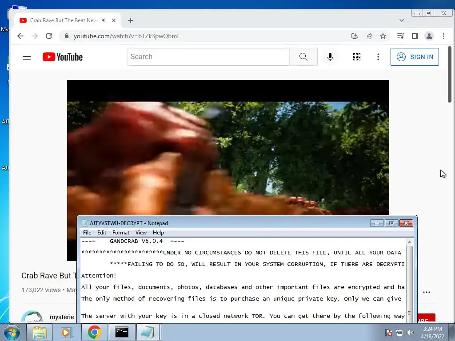
Task: Share this page from the address bar
Action: point(369,36)
